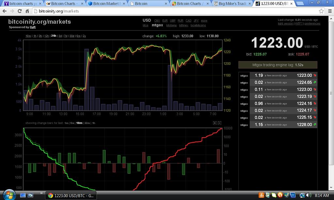Click red down arrow beside 1225.15 trade
This screenshot has height=200, width=334.
(x=315, y=117)
